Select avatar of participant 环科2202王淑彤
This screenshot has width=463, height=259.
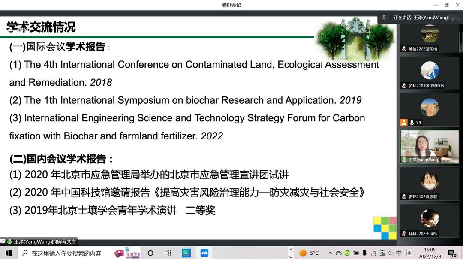point(430,218)
